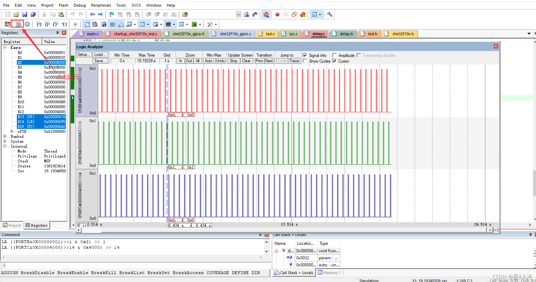Click the Load... button in Logic Analyzer
Image resolution: width=536 pixels, height=282 pixels.
tap(100, 55)
